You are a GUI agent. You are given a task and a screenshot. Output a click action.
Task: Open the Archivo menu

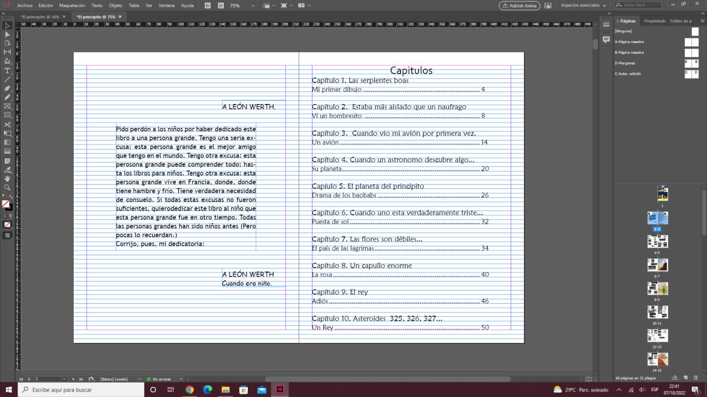(25, 5)
